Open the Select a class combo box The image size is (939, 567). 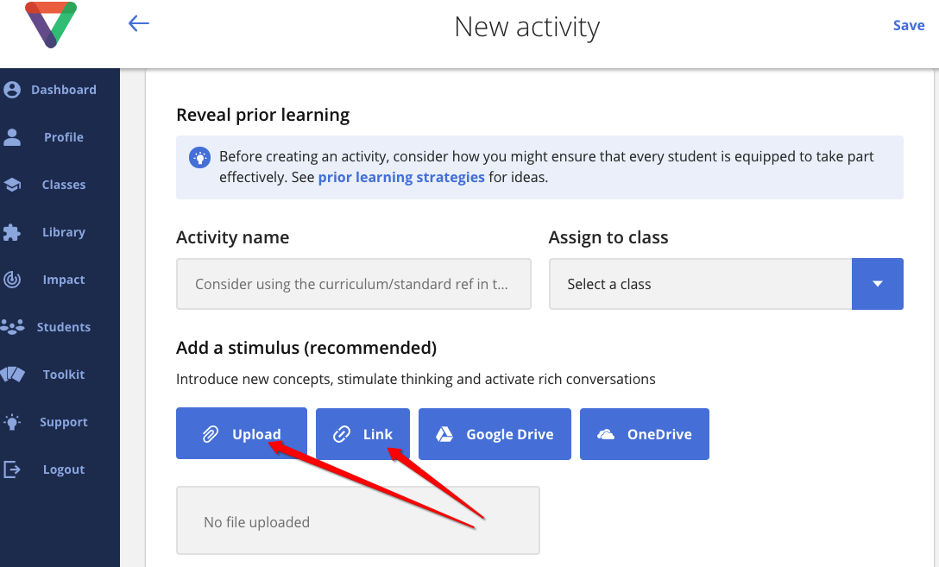pos(726,284)
